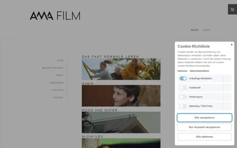237x148 pixels.
Task: Open the FILME menu item
Action: click(60, 60)
